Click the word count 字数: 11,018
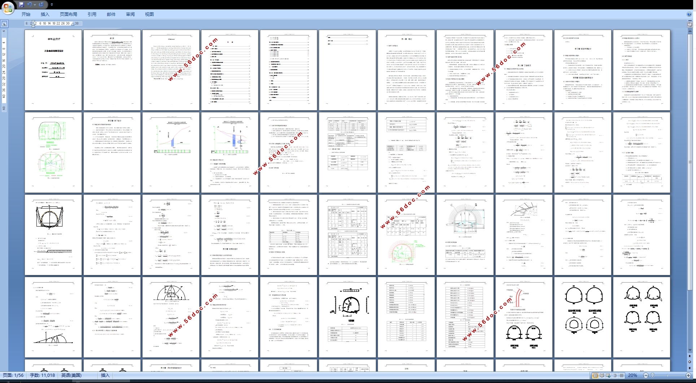The width and height of the screenshot is (696, 383). pyautogui.click(x=43, y=375)
